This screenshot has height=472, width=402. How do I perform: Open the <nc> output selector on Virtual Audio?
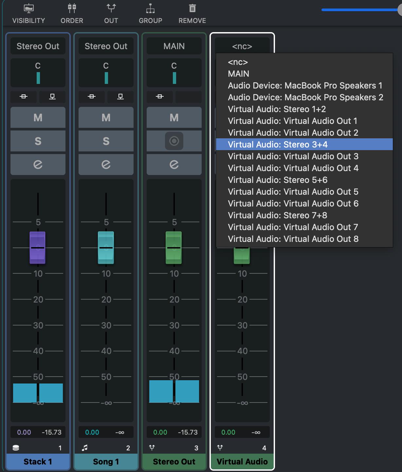[242, 46]
